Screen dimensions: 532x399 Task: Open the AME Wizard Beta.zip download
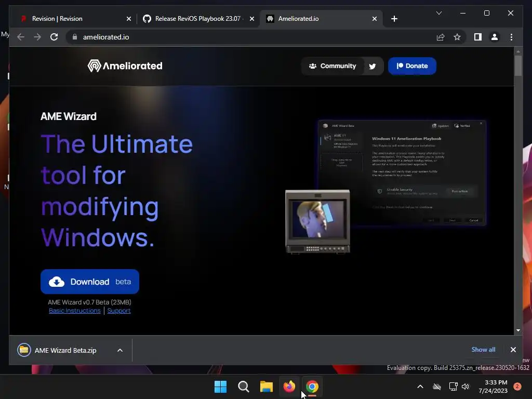coord(64,350)
